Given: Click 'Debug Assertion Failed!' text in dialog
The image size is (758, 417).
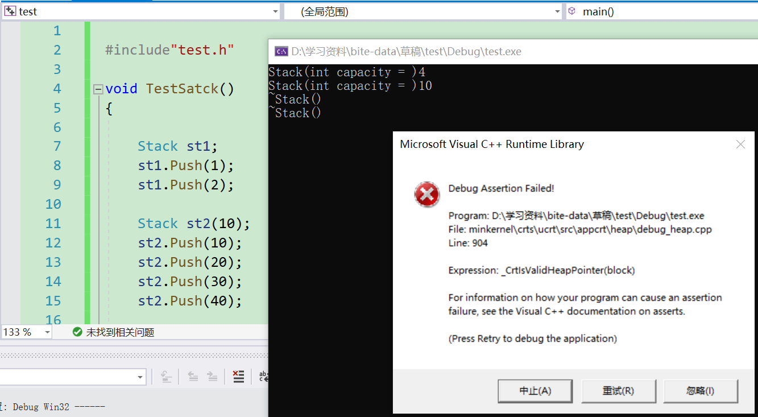Looking at the screenshot, I should pos(501,188).
